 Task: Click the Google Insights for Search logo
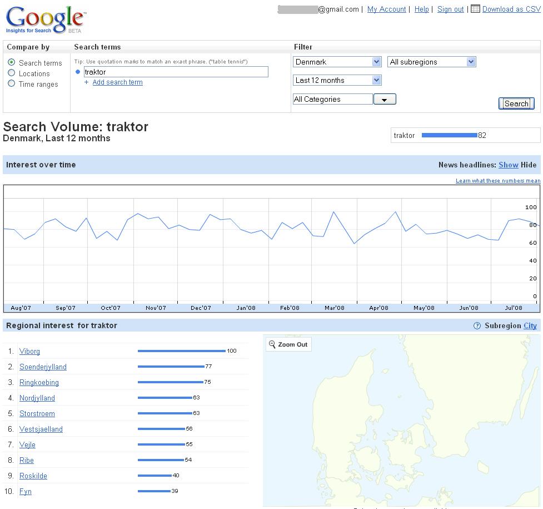[45, 21]
